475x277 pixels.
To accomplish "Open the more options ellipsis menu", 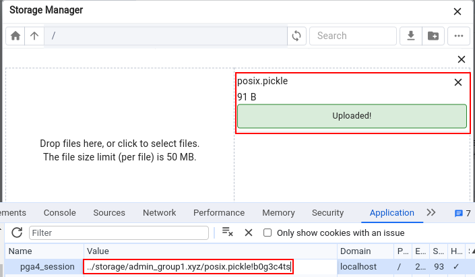I will (x=459, y=36).
